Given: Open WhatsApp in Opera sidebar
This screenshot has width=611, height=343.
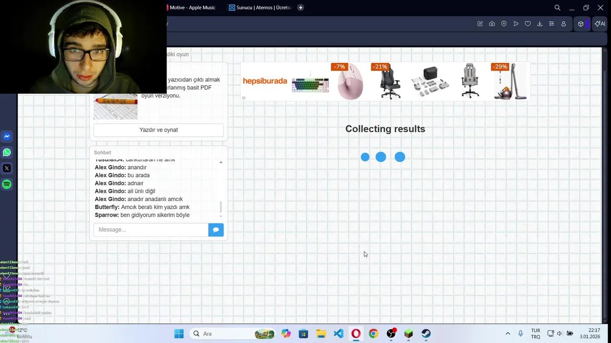Looking at the screenshot, I should point(7,152).
